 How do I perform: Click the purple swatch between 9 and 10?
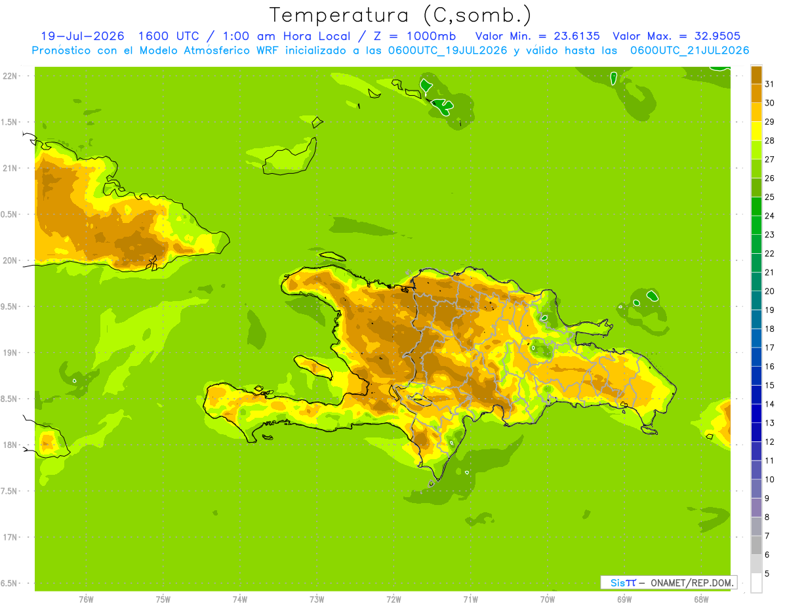pos(756,489)
